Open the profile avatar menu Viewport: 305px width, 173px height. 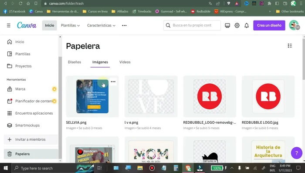[x=294, y=25]
